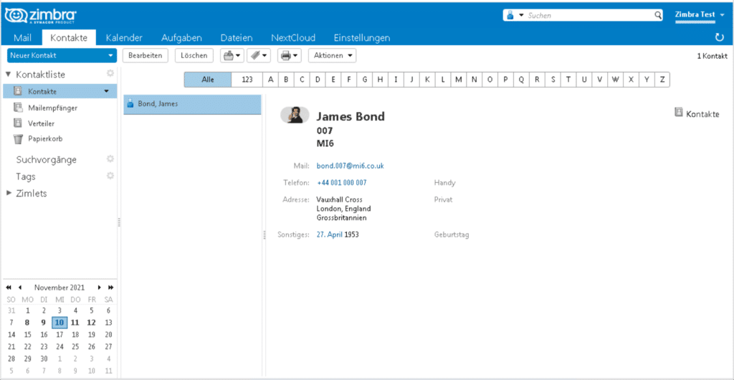Switch to the Aufgaben tab
This screenshot has width=734, height=380.
tap(181, 38)
